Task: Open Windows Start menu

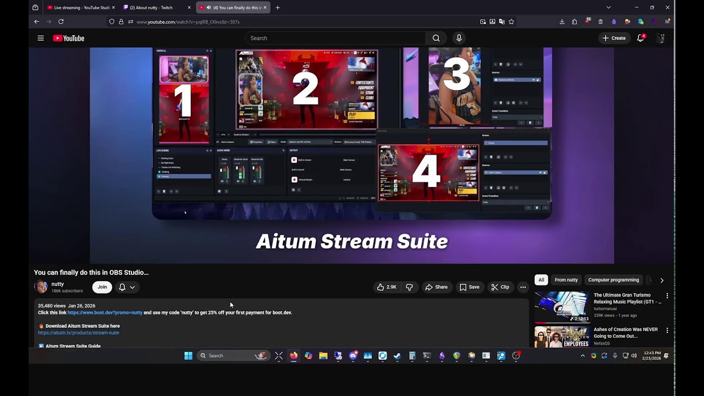Action: pyautogui.click(x=188, y=356)
